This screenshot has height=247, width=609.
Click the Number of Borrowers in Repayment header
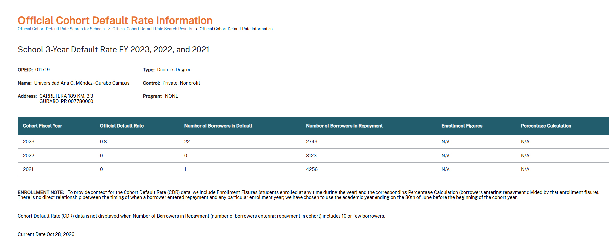344,126
